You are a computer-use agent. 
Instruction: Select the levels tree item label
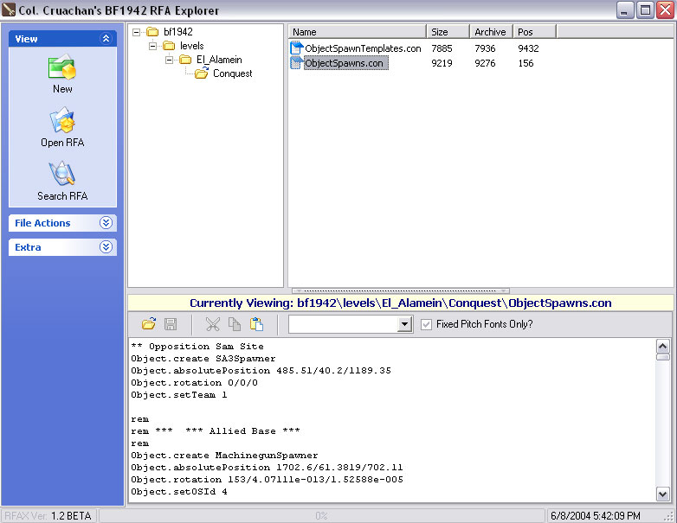191,46
